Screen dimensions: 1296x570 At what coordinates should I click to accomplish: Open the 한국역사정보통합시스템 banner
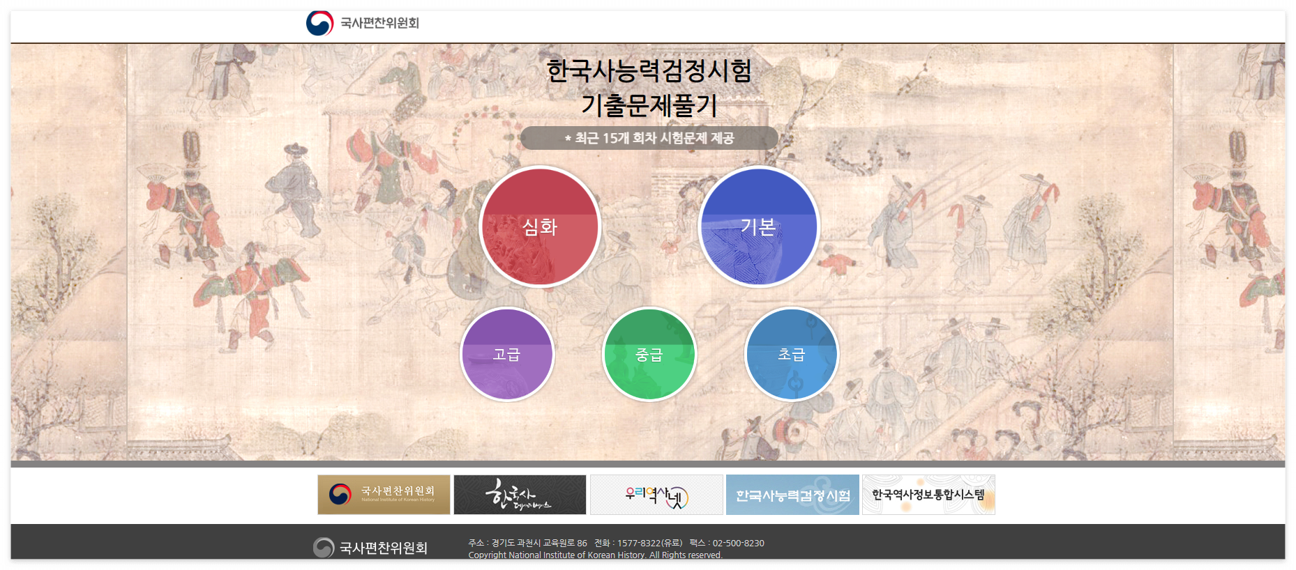(928, 495)
